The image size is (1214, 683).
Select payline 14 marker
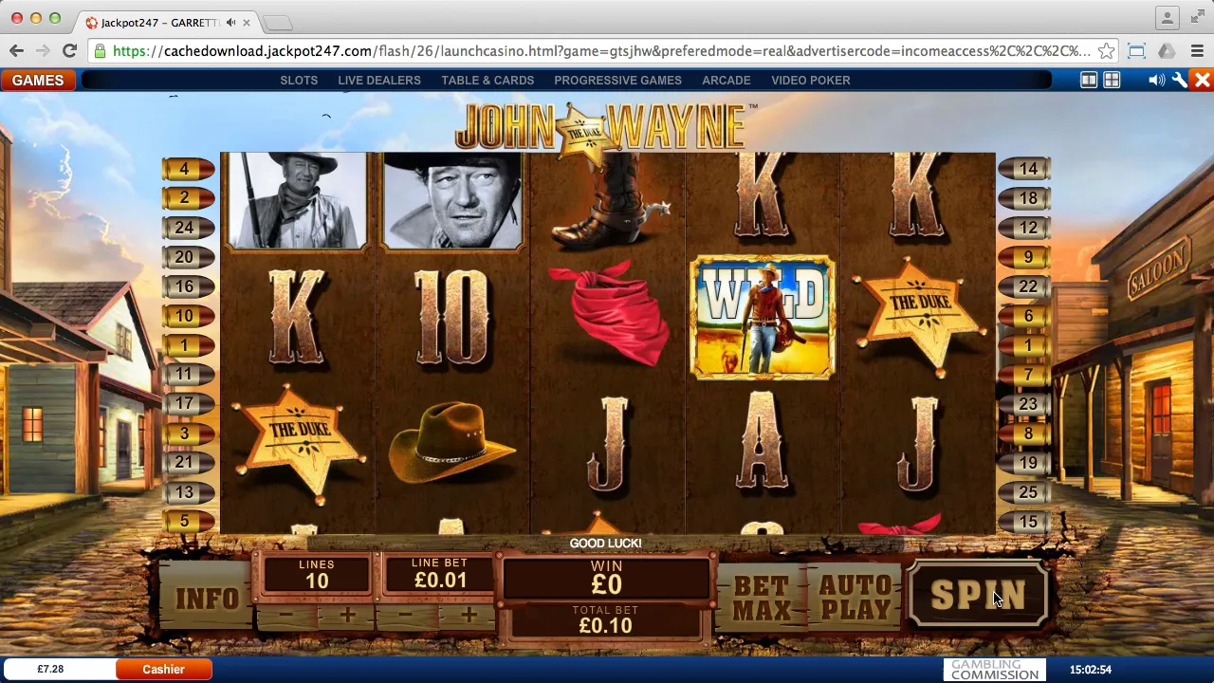pyautogui.click(x=1025, y=169)
